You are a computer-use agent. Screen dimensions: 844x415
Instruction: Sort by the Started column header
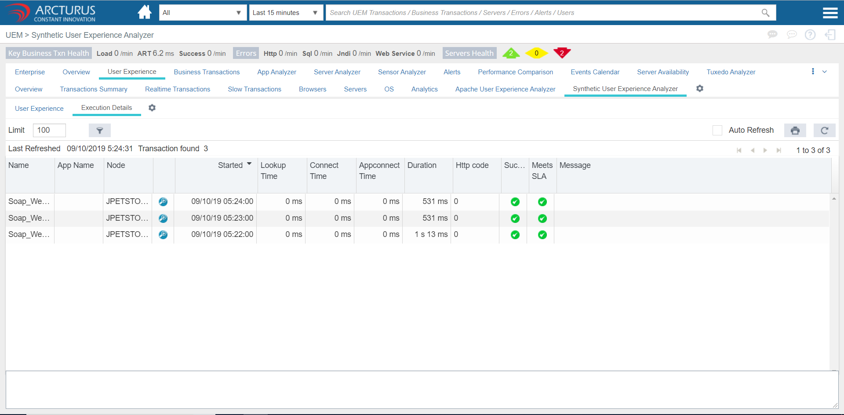point(230,165)
